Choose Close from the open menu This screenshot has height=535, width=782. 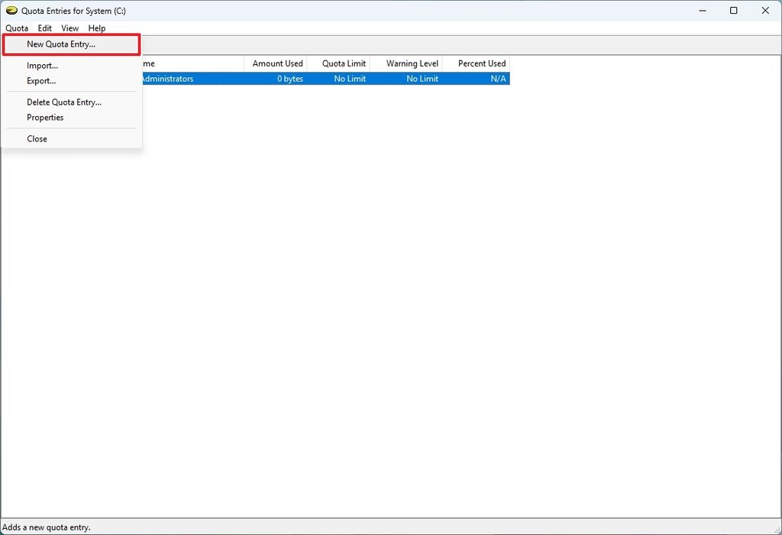point(37,138)
